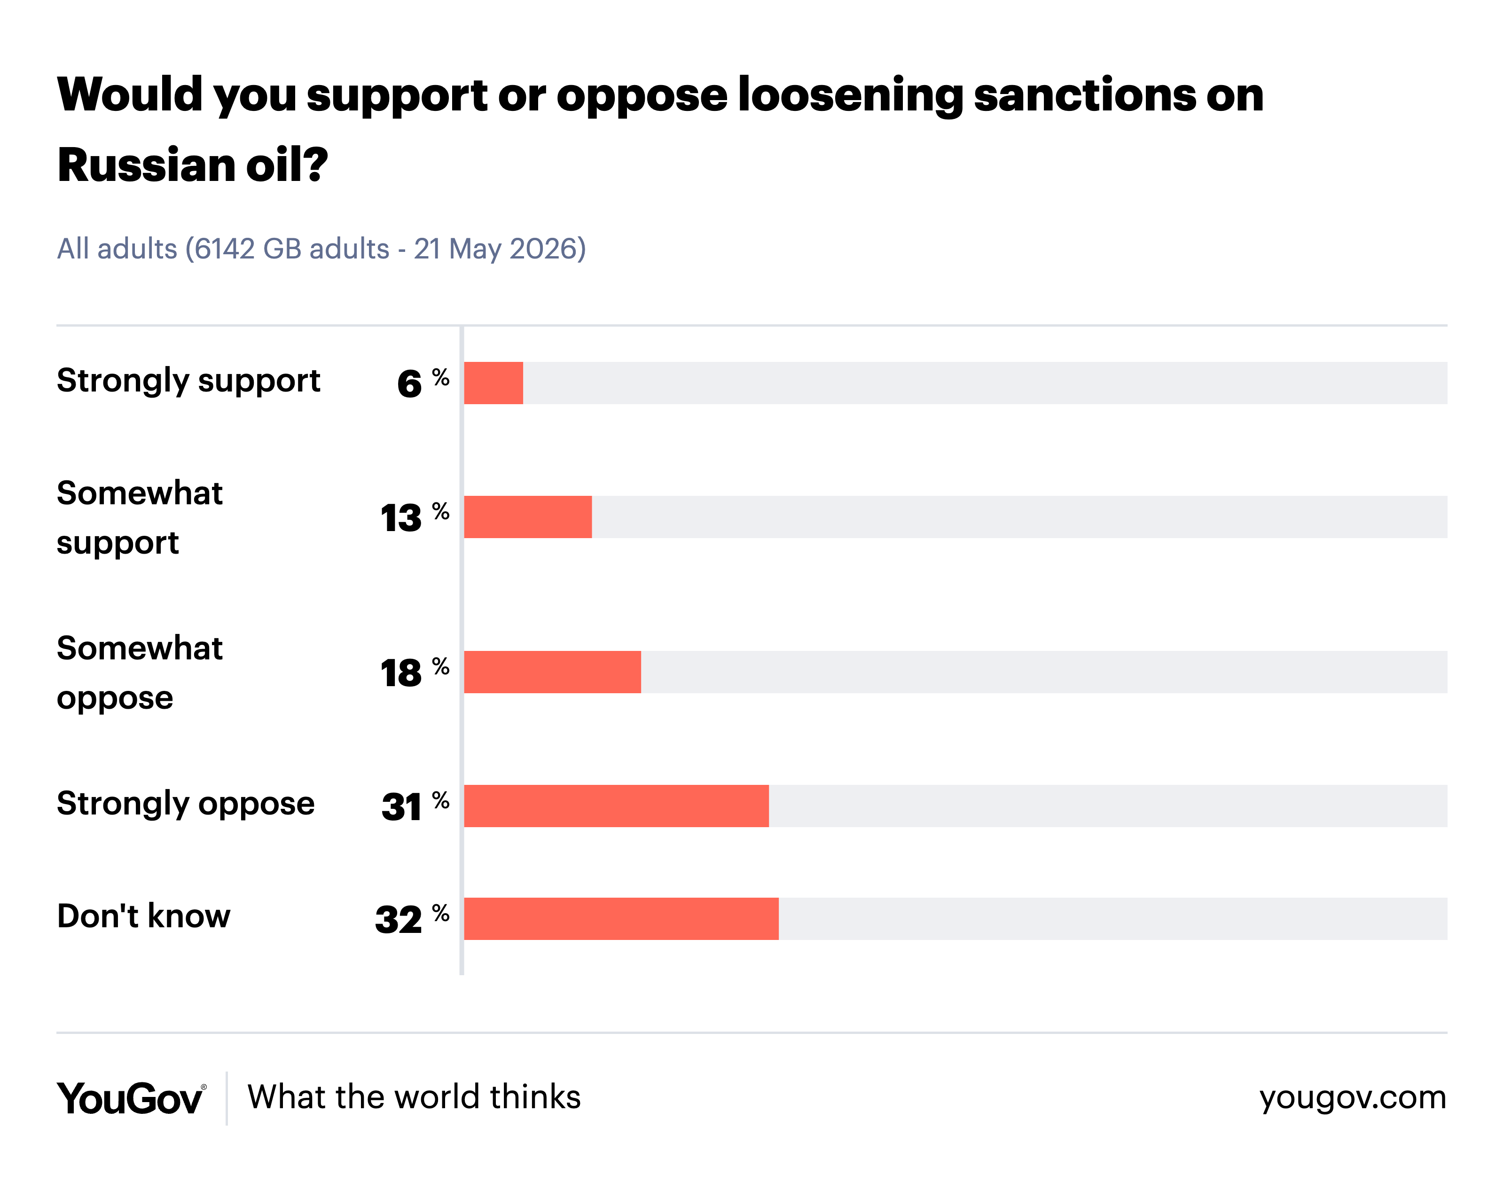Click the Don't know red bar
This screenshot has height=1182, width=1504.
(x=621, y=919)
